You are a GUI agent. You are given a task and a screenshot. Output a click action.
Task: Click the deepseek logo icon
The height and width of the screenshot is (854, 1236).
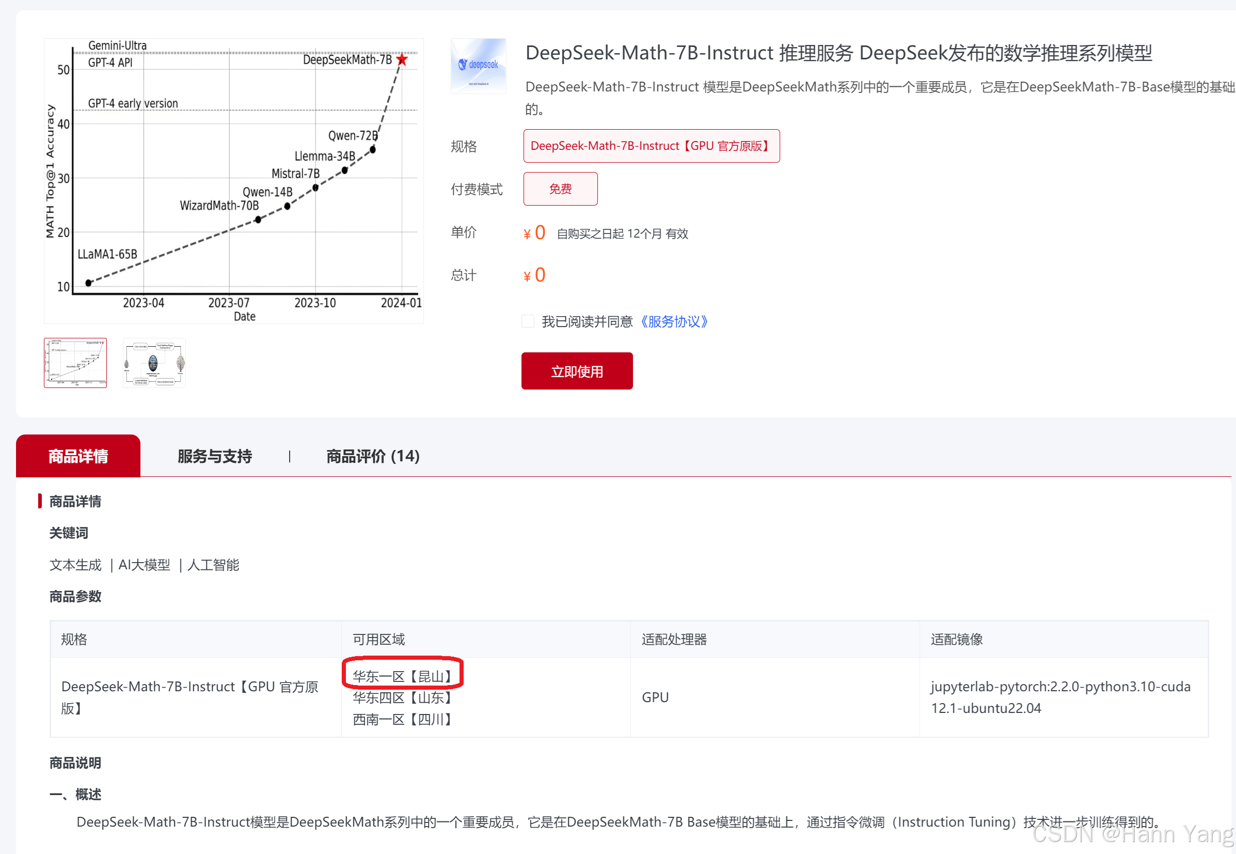[478, 66]
